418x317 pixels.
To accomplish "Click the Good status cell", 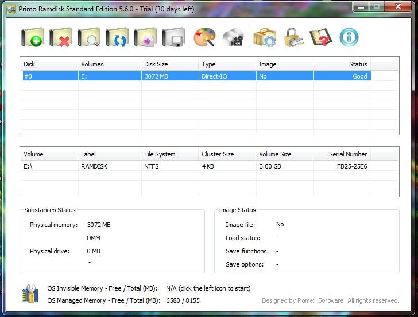I will (342, 76).
